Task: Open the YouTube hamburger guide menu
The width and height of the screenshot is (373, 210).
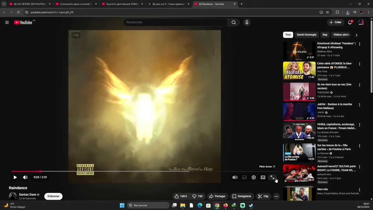Action: [7, 22]
